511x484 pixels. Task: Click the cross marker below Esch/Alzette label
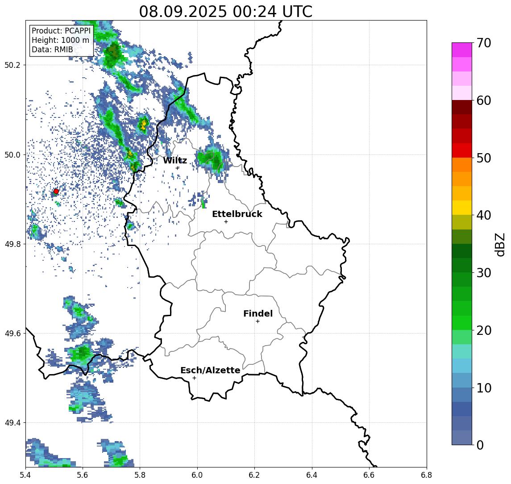(194, 378)
